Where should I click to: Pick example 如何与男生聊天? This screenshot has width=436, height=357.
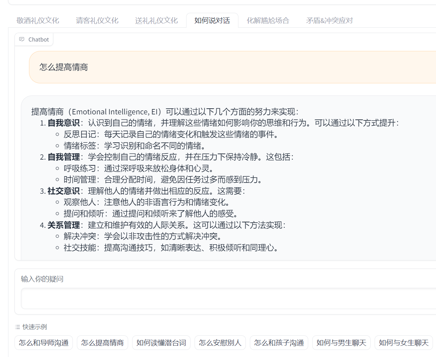(x=341, y=343)
